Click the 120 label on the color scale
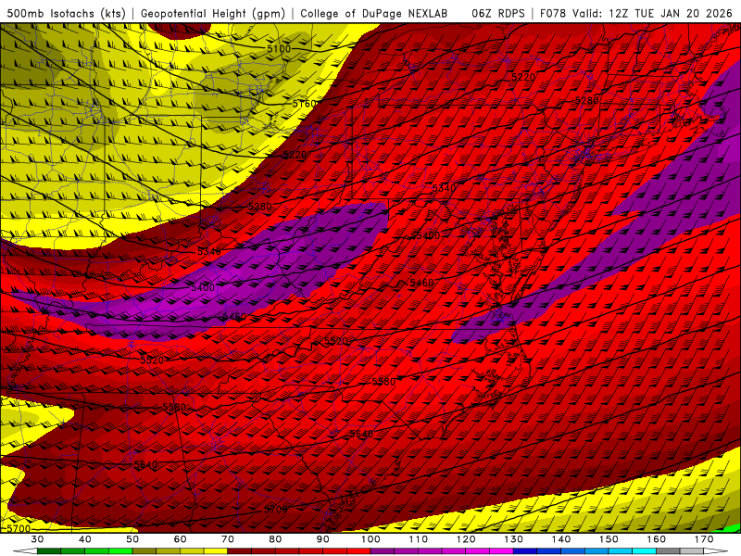 coord(466,539)
